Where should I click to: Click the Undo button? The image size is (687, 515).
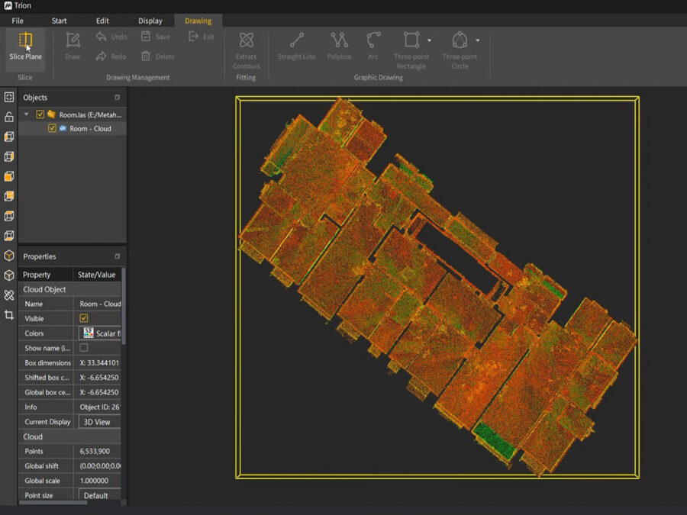coord(111,37)
